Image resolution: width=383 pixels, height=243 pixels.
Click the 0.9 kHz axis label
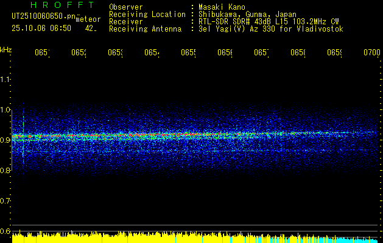(5, 140)
